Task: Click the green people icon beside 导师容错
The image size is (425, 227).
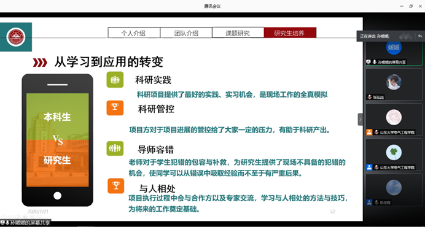Action: pyautogui.click(x=115, y=148)
